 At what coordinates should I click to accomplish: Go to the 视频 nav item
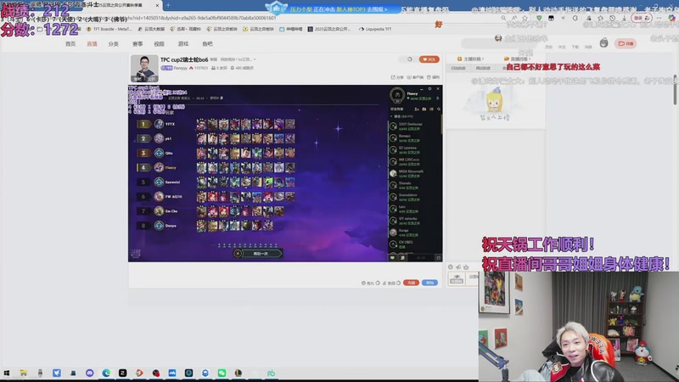pyautogui.click(x=159, y=44)
